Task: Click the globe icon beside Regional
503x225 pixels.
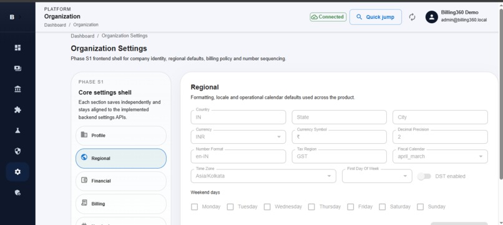Action: (x=84, y=157)
